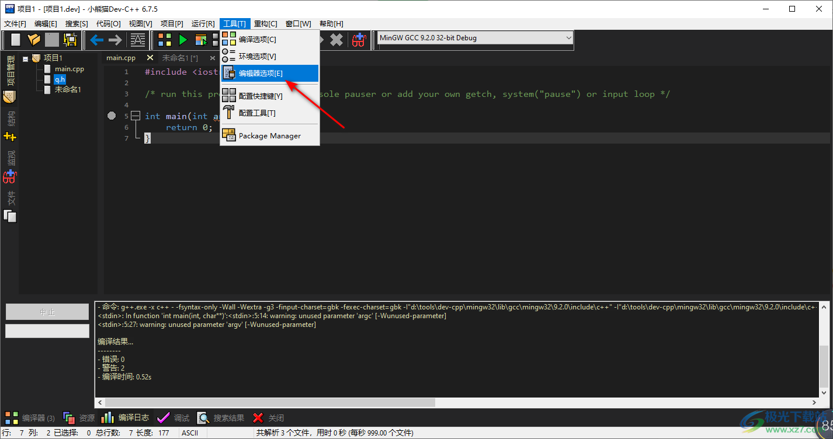The image size is (833, 439).
Task: Choose 编译选项[C] from Tools menu
Action: click(x=269, y=39)
